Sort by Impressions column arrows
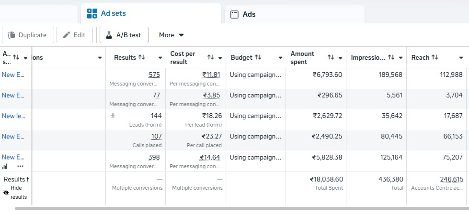The image size is (469, 214). [x=391, y=57]
